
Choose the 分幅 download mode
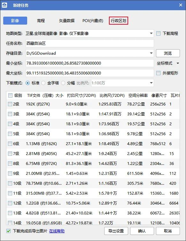coord(63,83)
